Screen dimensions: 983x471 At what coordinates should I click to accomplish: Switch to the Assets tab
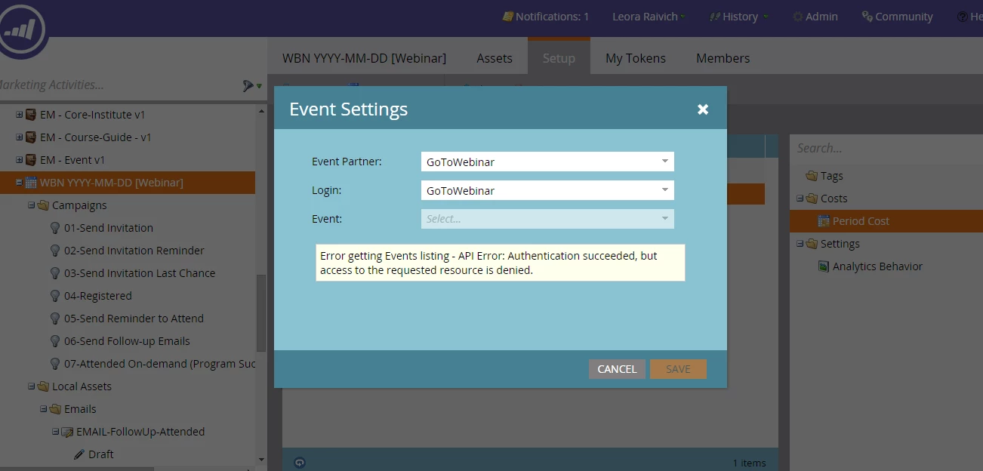[495, 58]
